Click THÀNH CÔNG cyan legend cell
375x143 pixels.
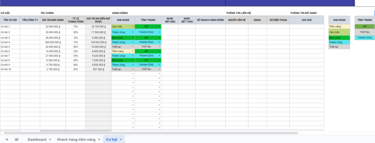365,38
